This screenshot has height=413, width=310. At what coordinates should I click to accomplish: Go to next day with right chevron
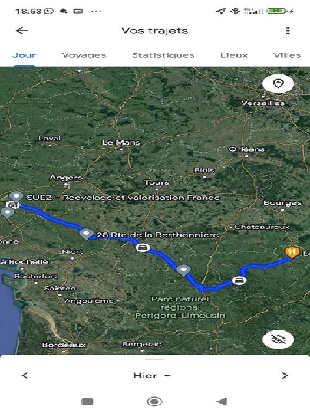pos(285,375)
